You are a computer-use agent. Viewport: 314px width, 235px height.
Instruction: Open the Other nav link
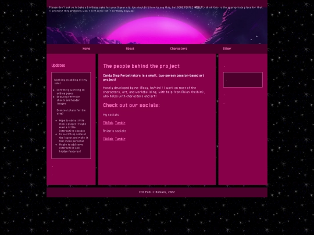pos(227,49)
